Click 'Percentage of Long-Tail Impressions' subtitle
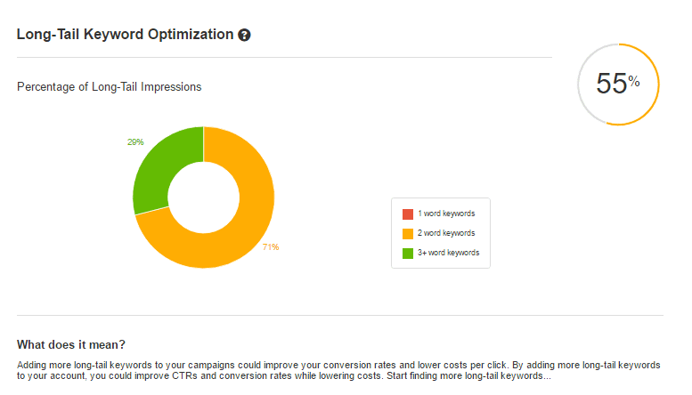This screenshot has height=395, width=692. click(109, 87)
